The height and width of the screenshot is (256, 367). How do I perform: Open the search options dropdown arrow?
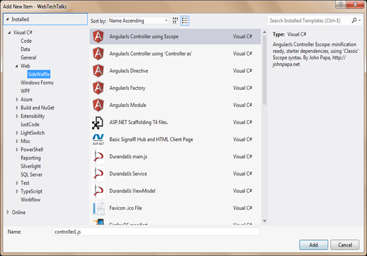(360, 20)
